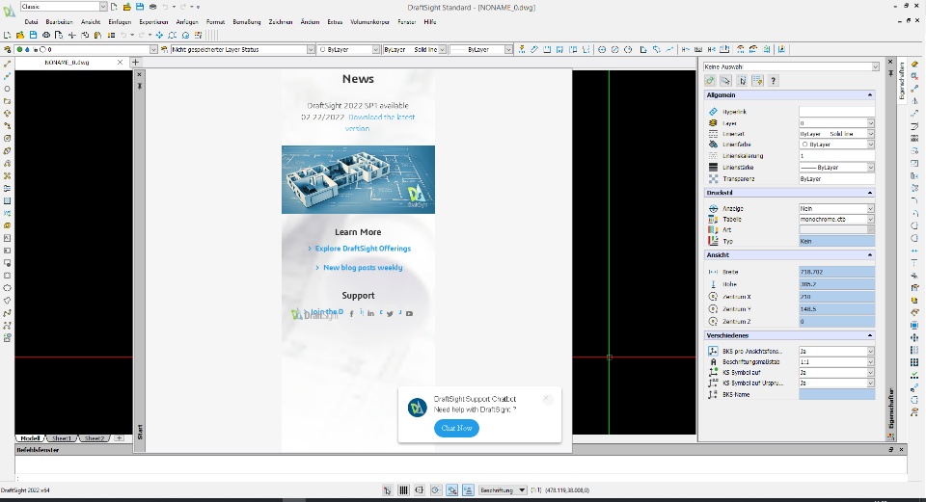Close the NONAME_0.dwg drawing tab
The image size is (926, 502).
coord(121,62)
